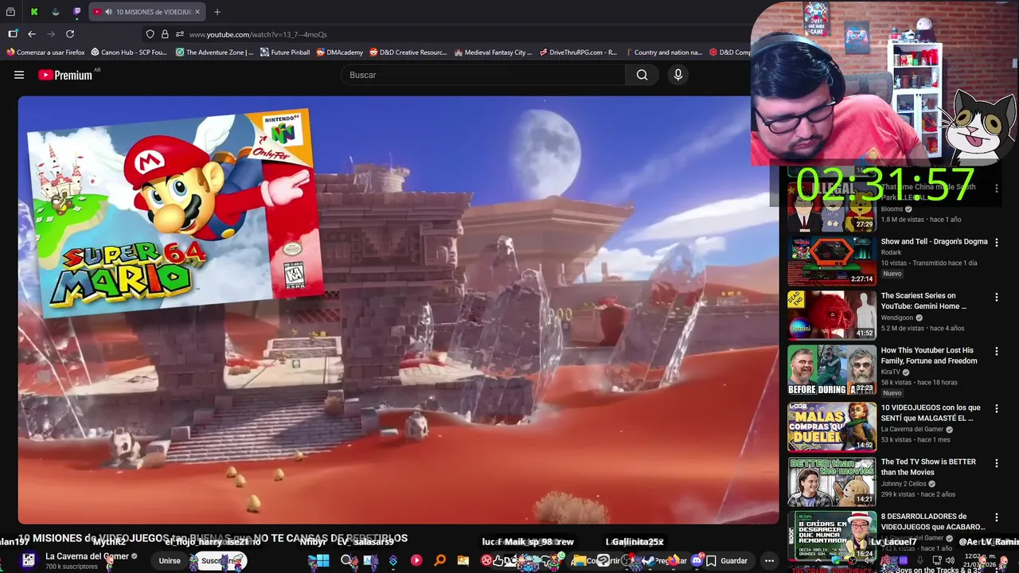Click the main video player

click(x=398, y=310)
